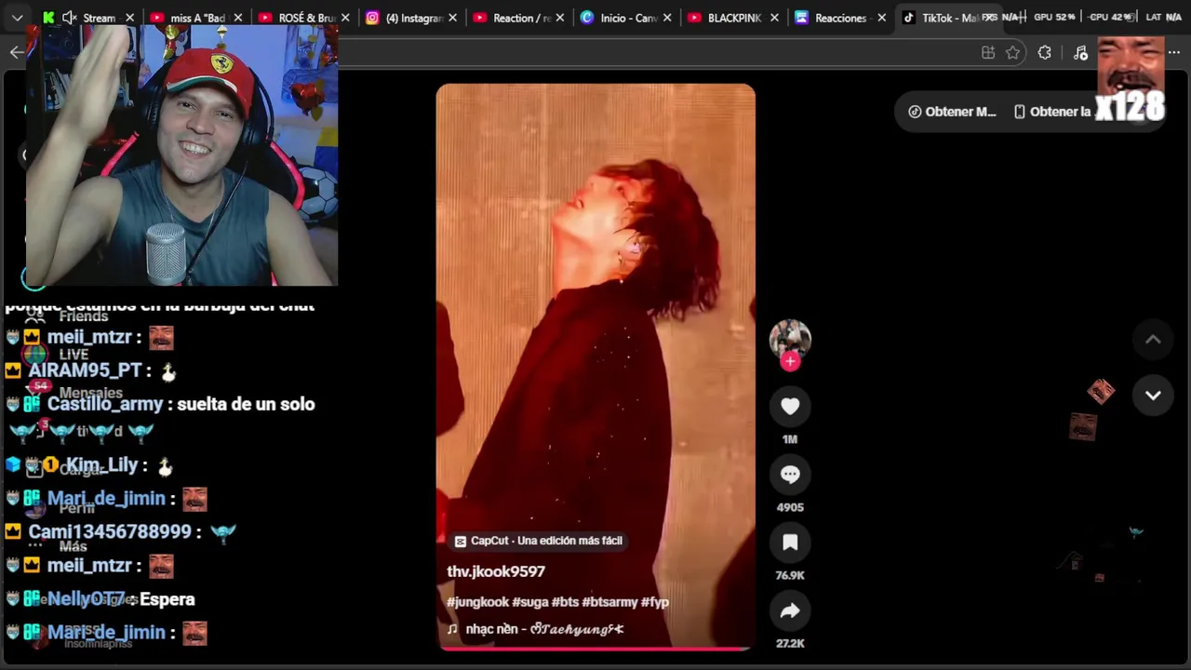Open comments via speech bubble icon
This screenshot has width=1191, height=670.
[x=790, y=475]
